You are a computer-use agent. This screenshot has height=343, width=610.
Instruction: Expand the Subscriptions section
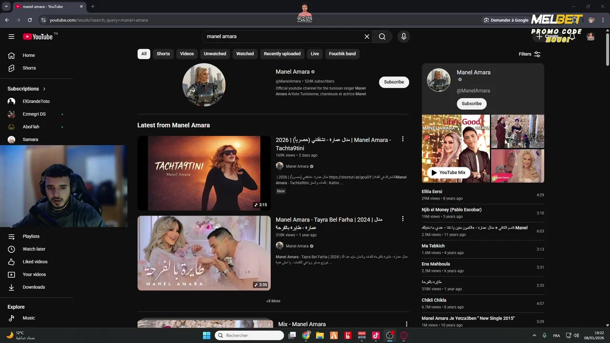[x=27, y=89]
